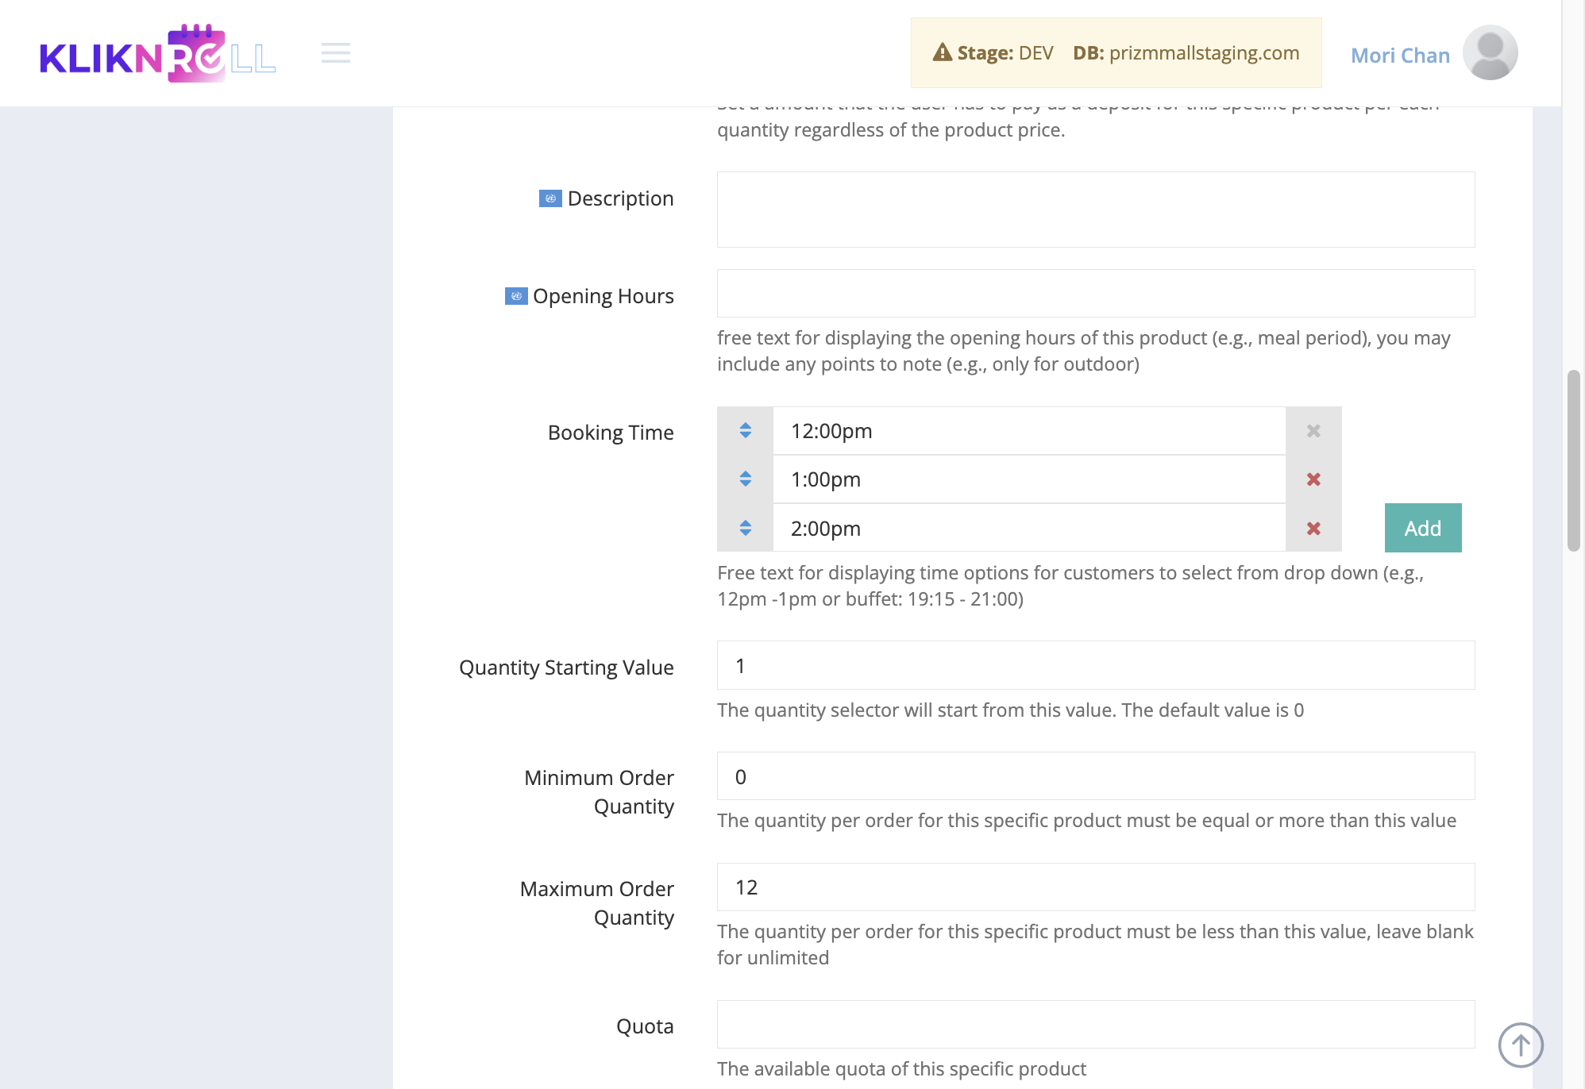
Task: Edit the 1:00pm booking time field
Action: click(x=1029, y=479)
